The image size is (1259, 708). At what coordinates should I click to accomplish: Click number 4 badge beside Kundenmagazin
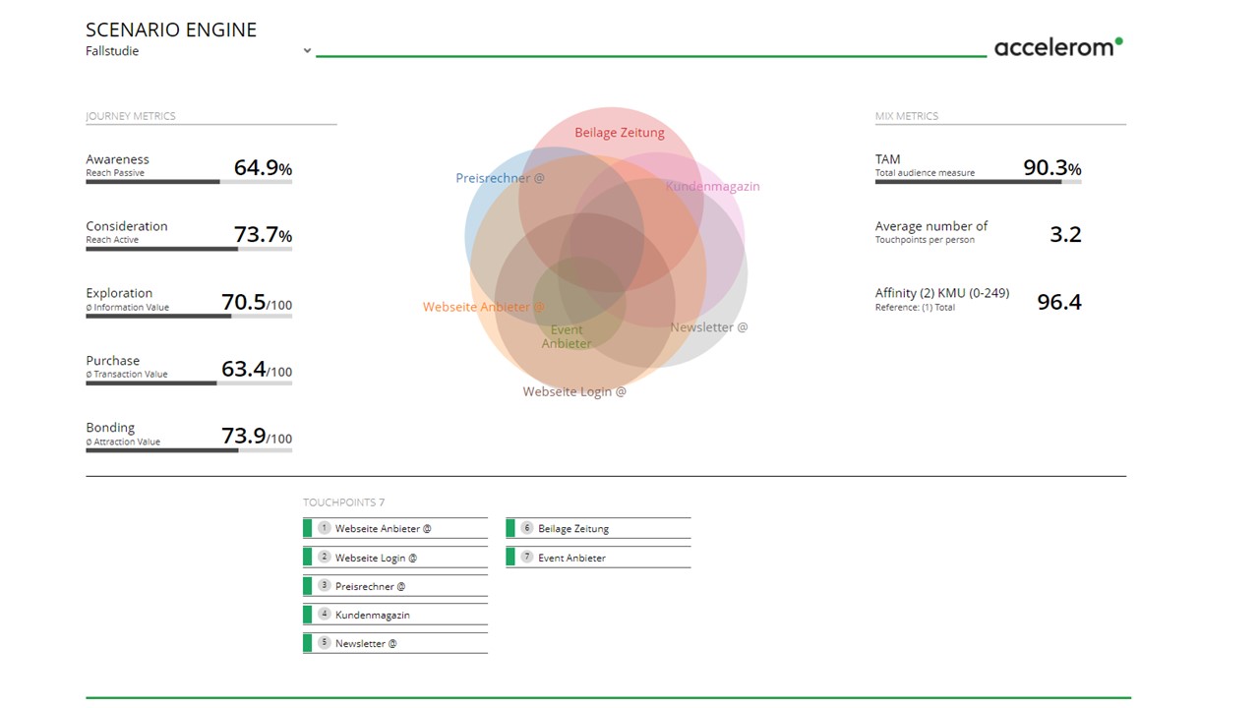click(x=324, y=614)
